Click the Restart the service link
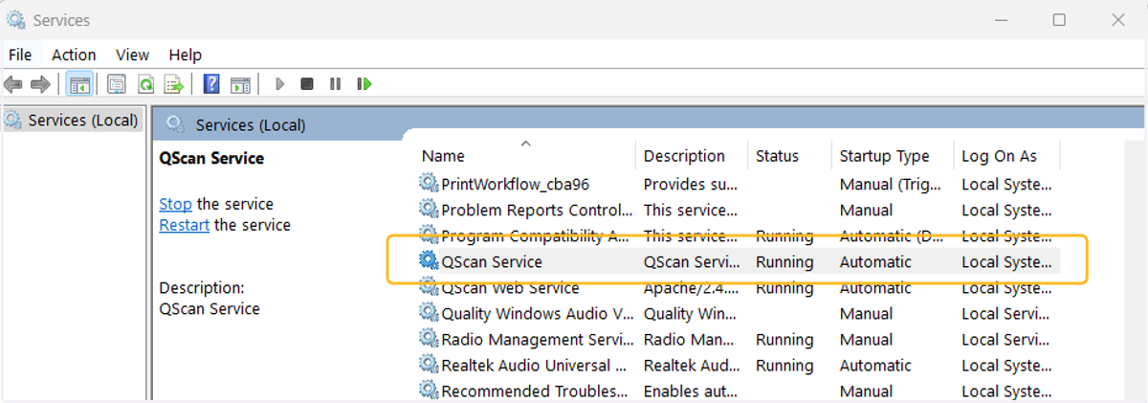1148x403 pixels. pyautogui.click(x=184, y=225)
